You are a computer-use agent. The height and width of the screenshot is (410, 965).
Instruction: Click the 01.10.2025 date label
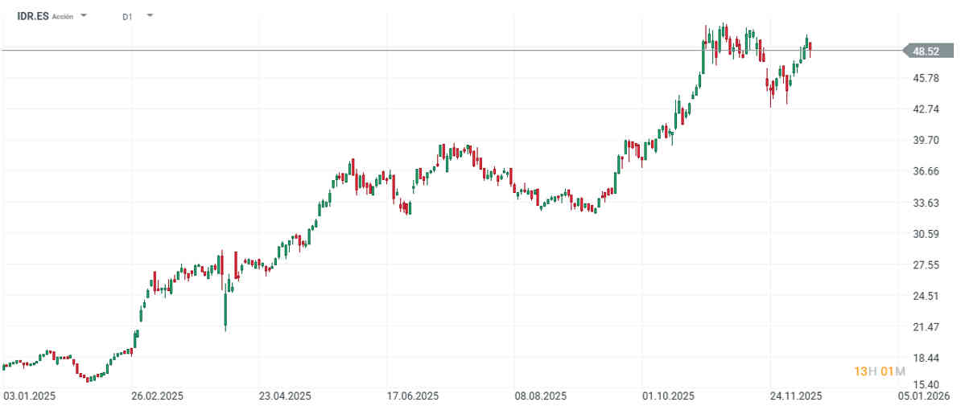coord(668,396)
